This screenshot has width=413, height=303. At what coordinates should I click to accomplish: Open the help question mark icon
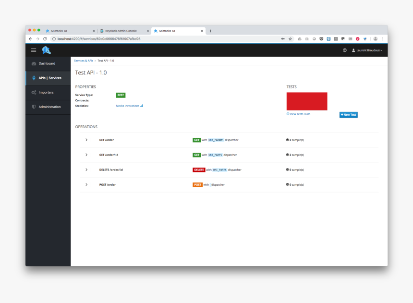tap(345, 50)
